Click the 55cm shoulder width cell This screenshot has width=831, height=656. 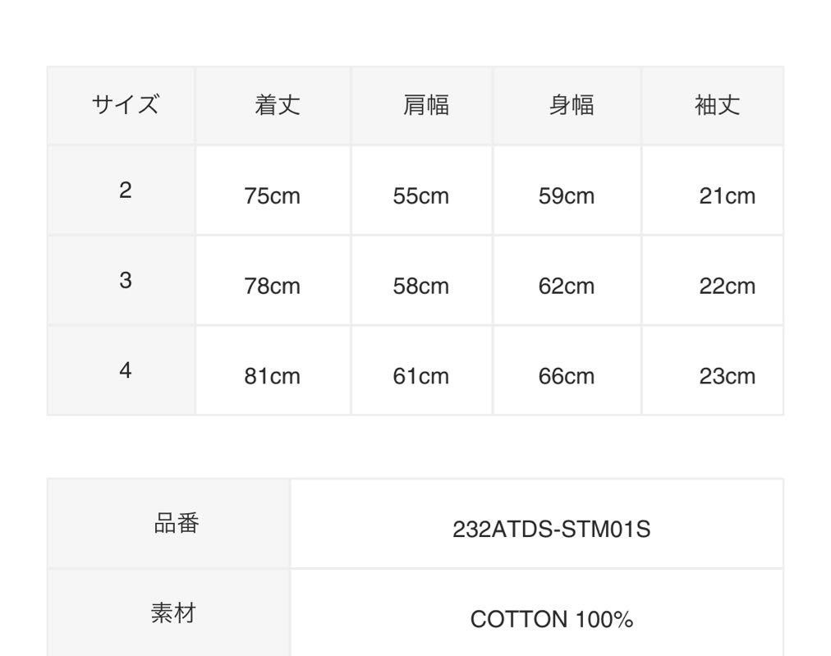click(x=422, y=190)
